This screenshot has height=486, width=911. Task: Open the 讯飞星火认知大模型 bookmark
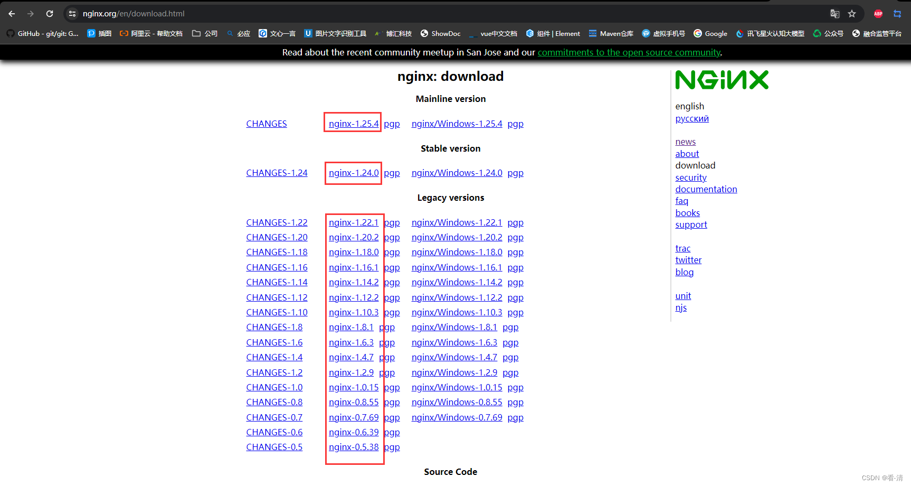(770, 33)
